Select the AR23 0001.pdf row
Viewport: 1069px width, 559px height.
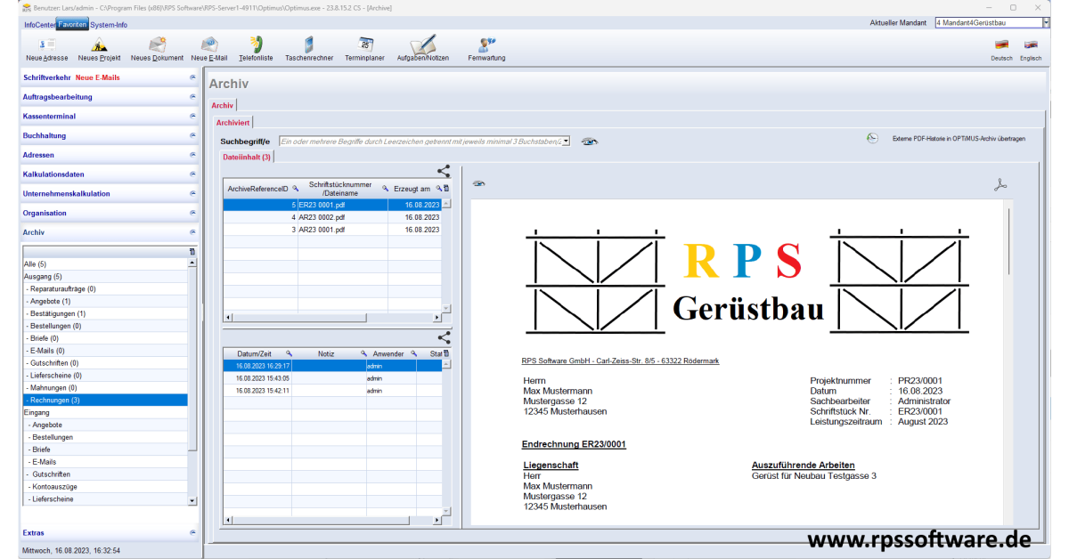[331, 230]
